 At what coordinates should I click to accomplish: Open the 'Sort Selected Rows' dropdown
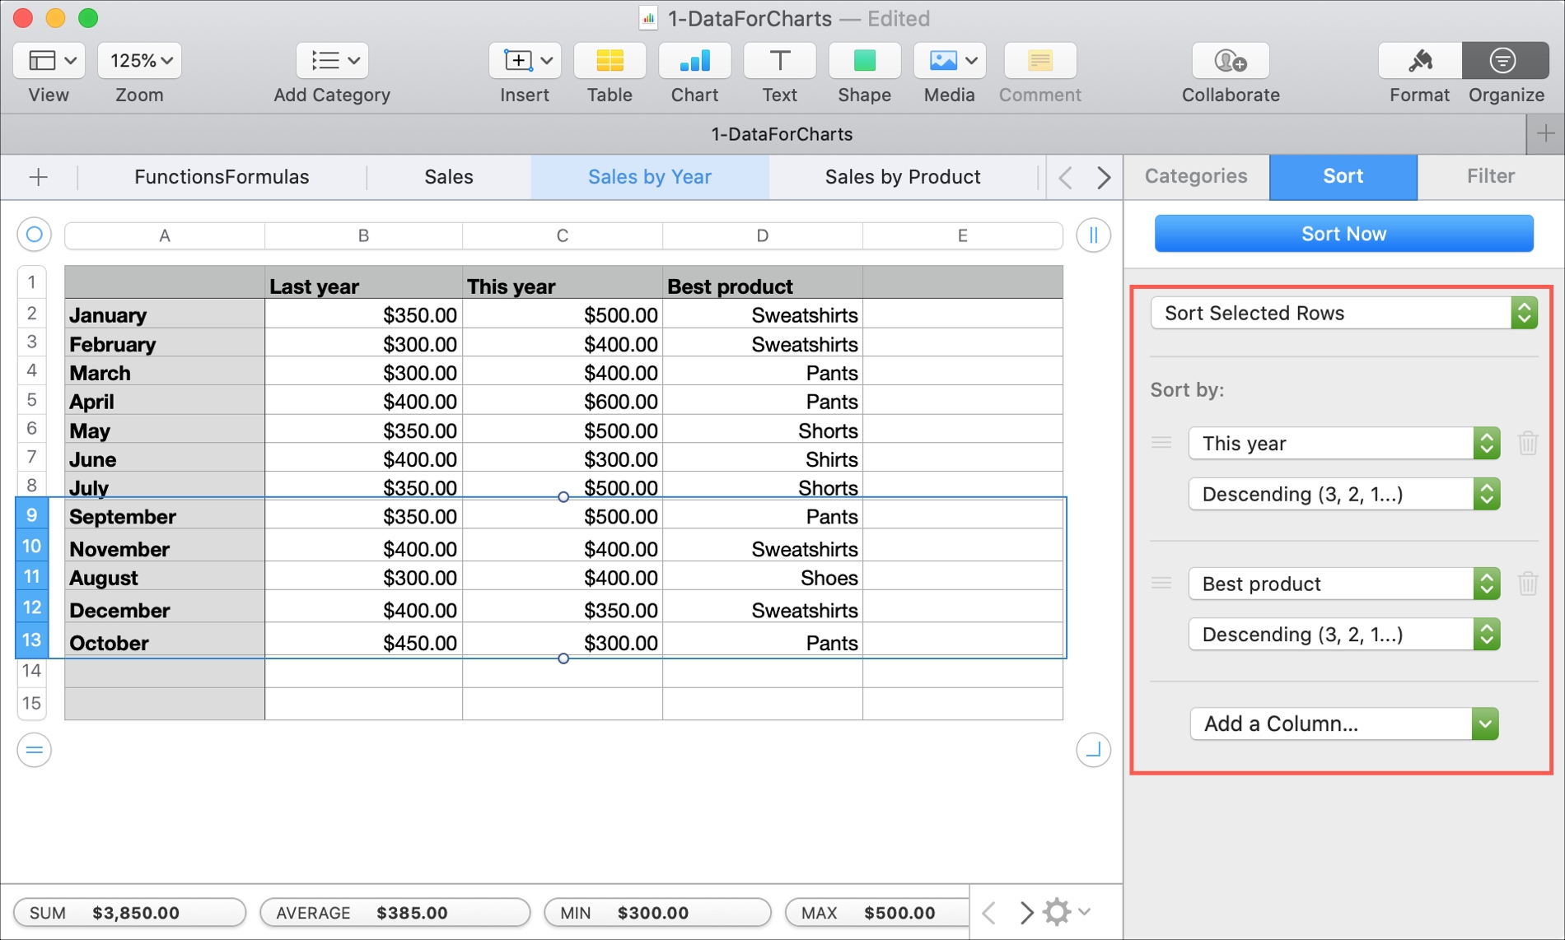1343,313
